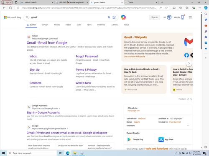
Task: Open visual search camera icon
Action: coord(114,17)
